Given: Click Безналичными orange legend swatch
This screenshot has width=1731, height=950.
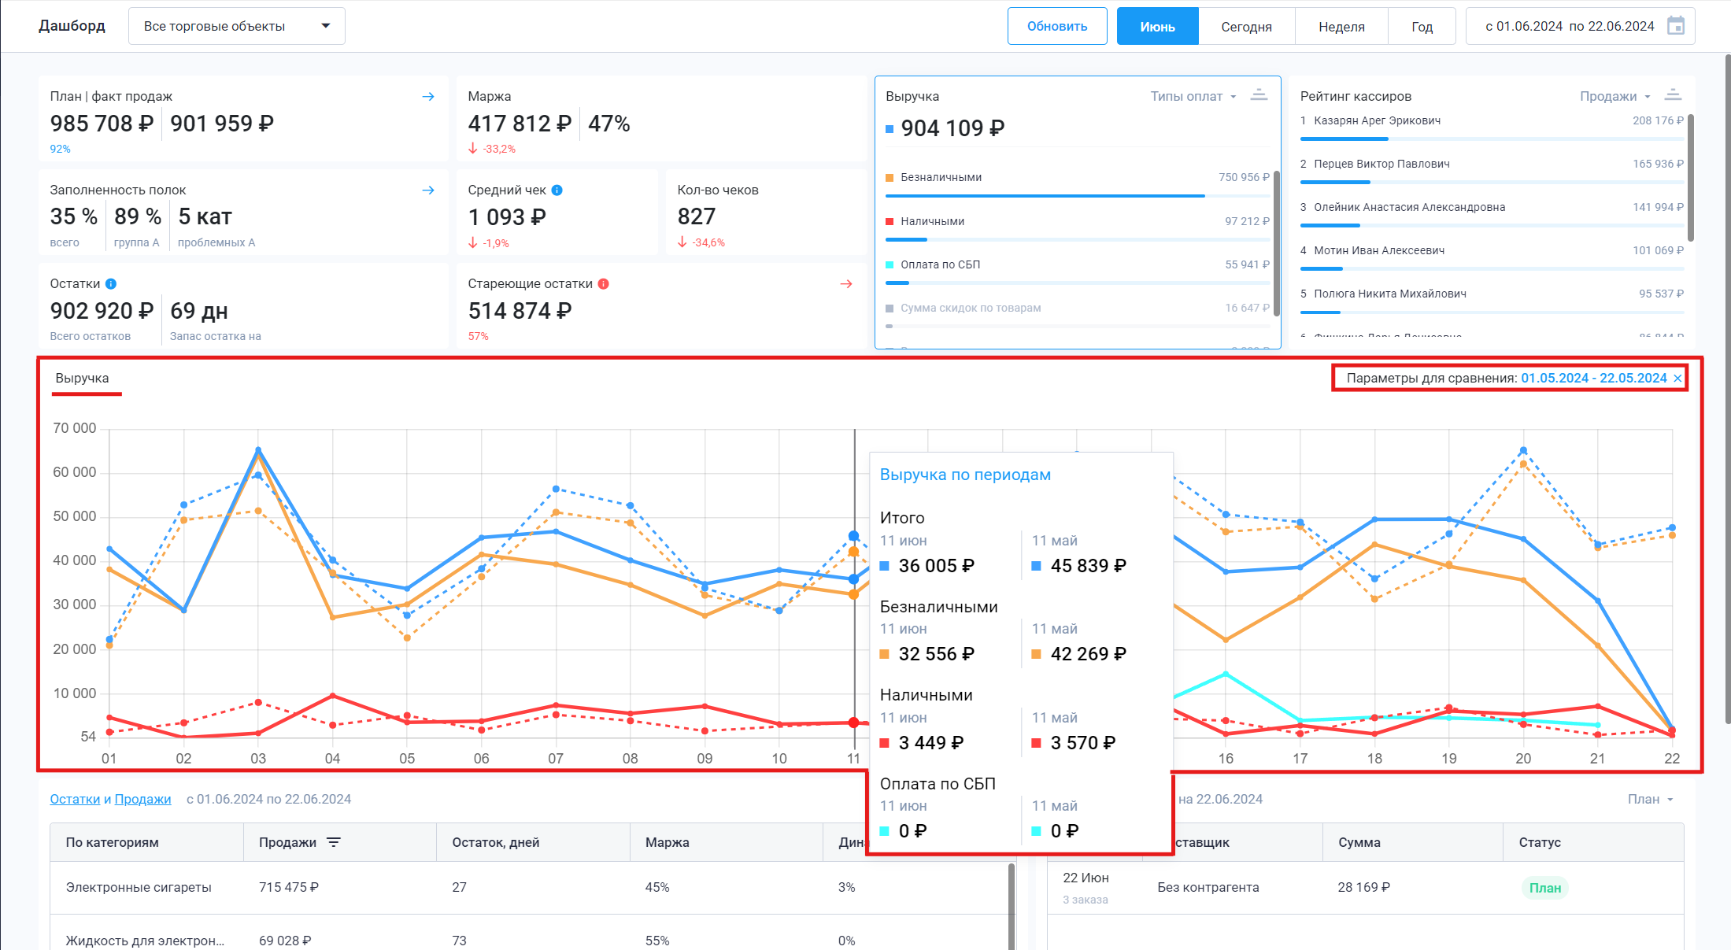Looking at the screenshot, I should click(x=890, y=178).
